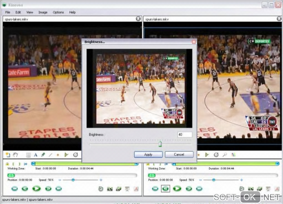Jump to last frame in right player
The height and width of the screenshot is (204, 283).
[199, 189]
